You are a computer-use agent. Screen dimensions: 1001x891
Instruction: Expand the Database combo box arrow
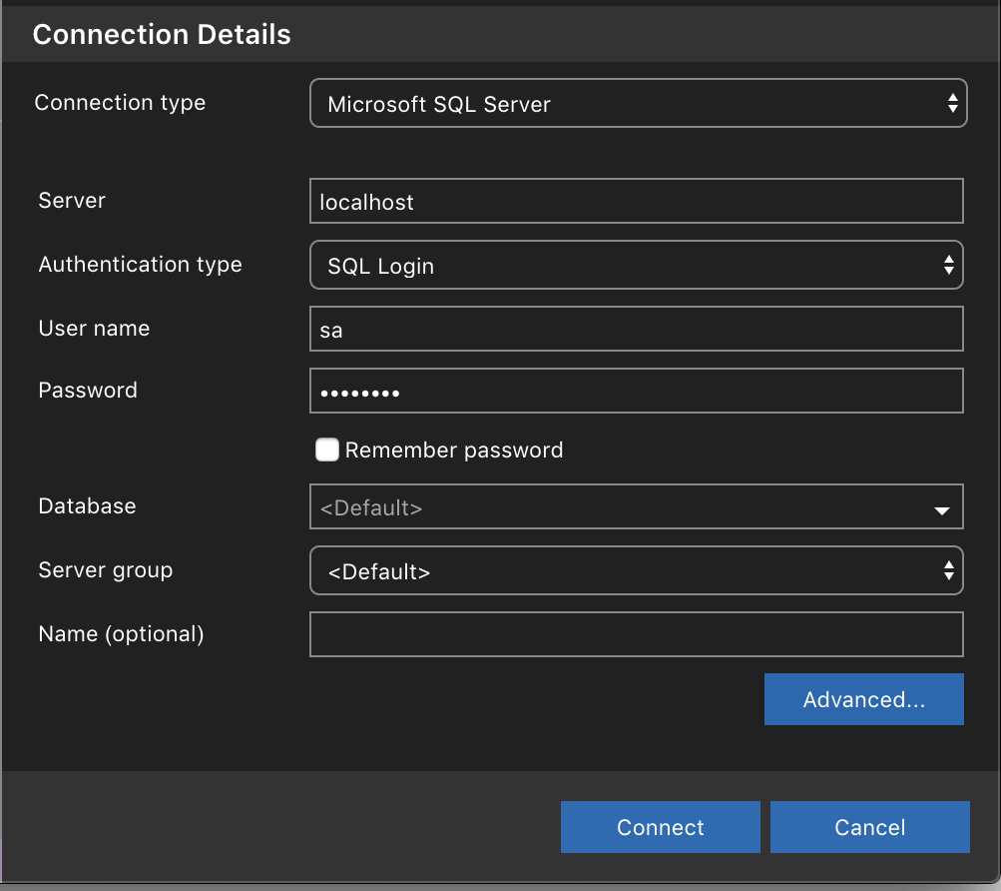point(941,509)
